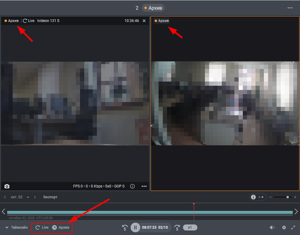Switch to Live mode in bottom bar
This screenshot has width=300, height=235.
42,227
